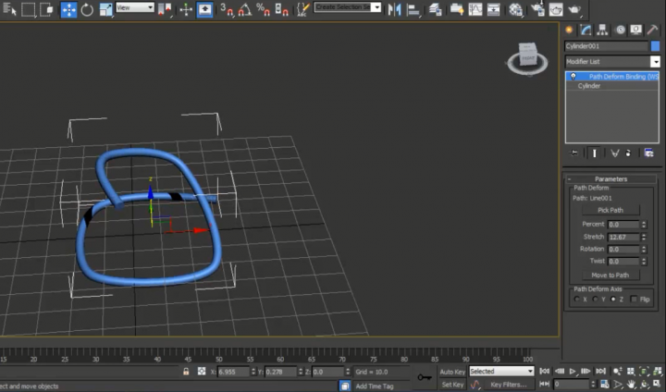666x392 pixels.
Task: Open the Utilities panel hammer icon
Action: click(652, 30)
